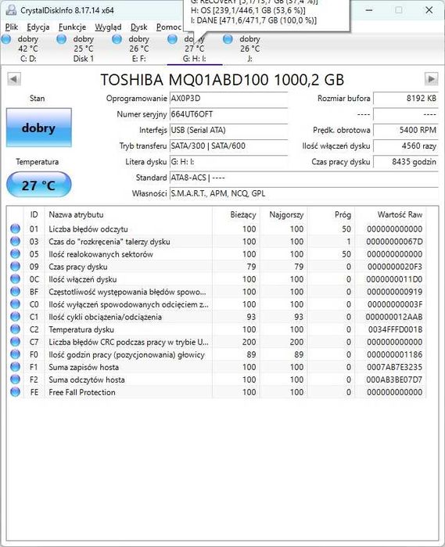Viewport: 445px width, 547px height.
Task: Open the Funkcje menu
Action: [x=72, y=27]
